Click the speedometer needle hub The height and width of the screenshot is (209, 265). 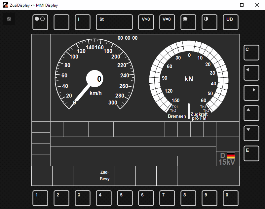[95, 79]
